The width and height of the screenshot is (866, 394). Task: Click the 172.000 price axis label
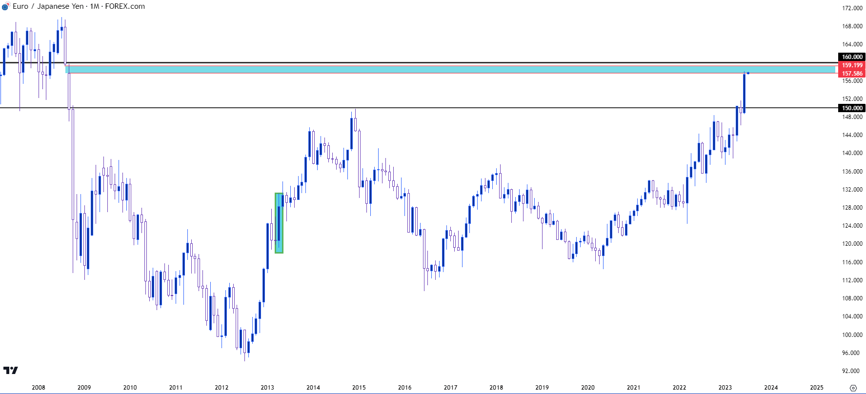coord(852,8)
